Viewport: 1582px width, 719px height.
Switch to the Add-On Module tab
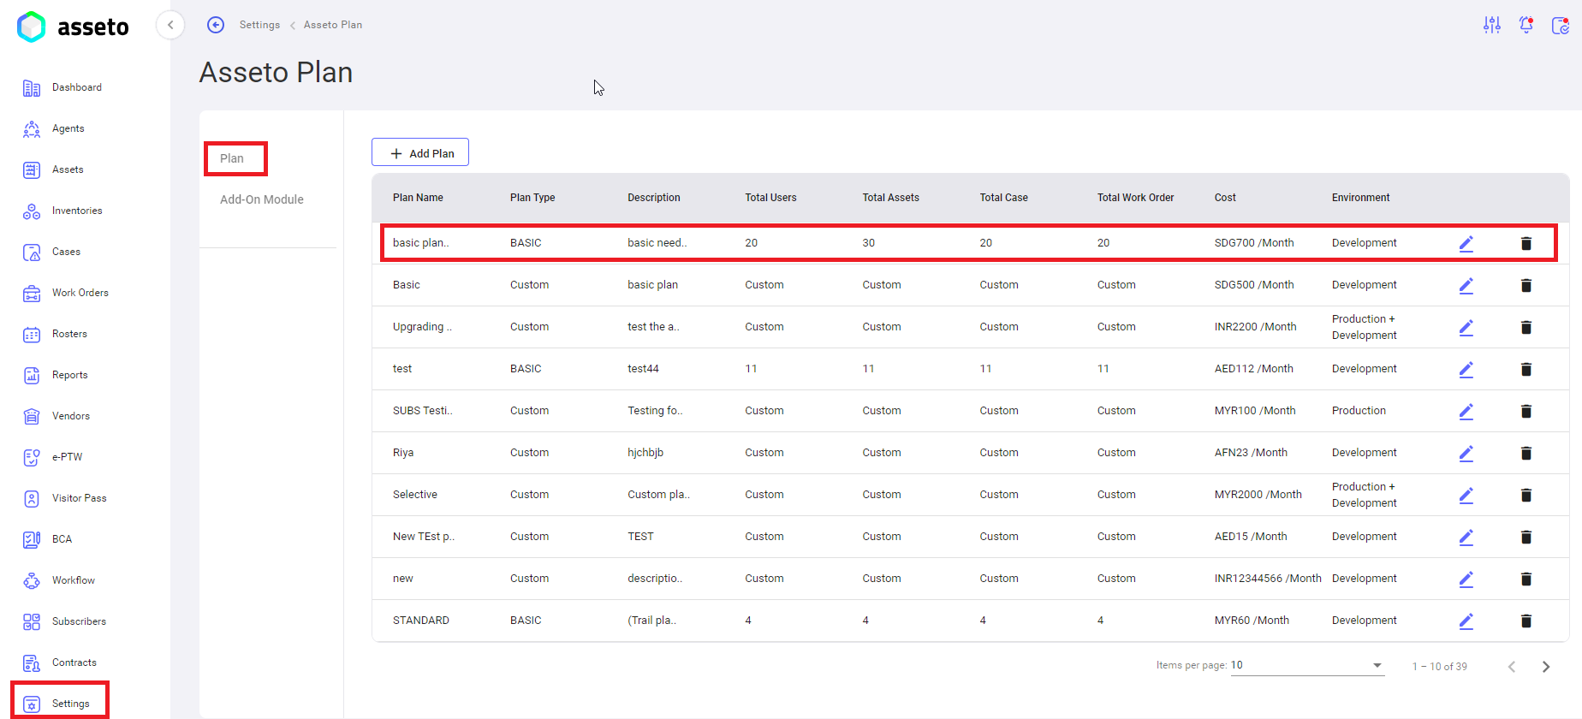tap(262, 199)
